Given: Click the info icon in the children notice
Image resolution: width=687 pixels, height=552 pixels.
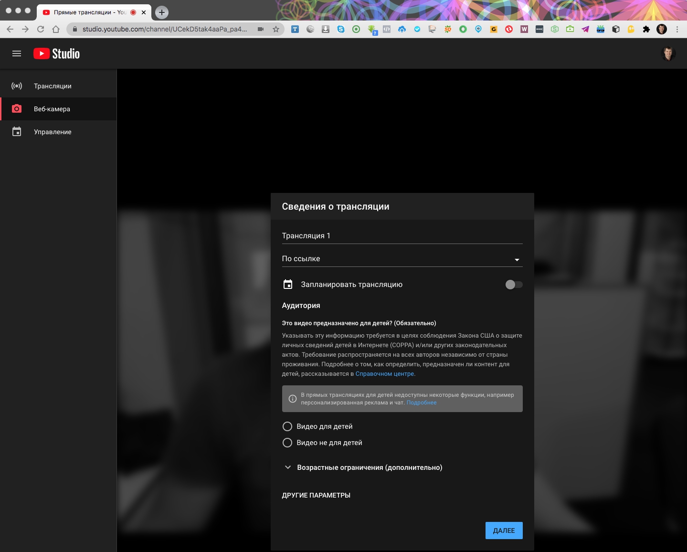Looking at the screenshot, I should click(293, 399).
